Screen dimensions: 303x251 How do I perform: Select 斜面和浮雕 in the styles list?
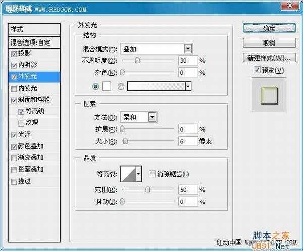click(34, 100)
